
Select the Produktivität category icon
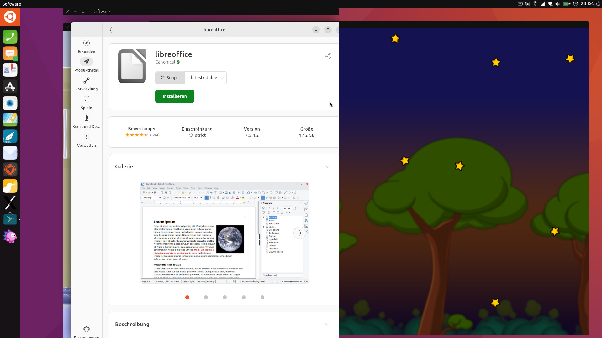click(87, 65)
